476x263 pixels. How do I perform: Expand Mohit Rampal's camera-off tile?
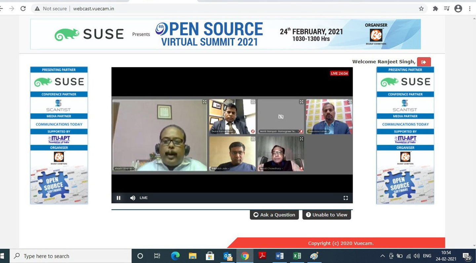pos(301,102)
